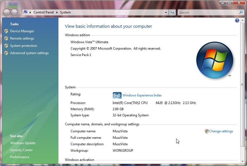Open Advanced system settings task
Screen dimensions: 247x166
click(29, 53)
